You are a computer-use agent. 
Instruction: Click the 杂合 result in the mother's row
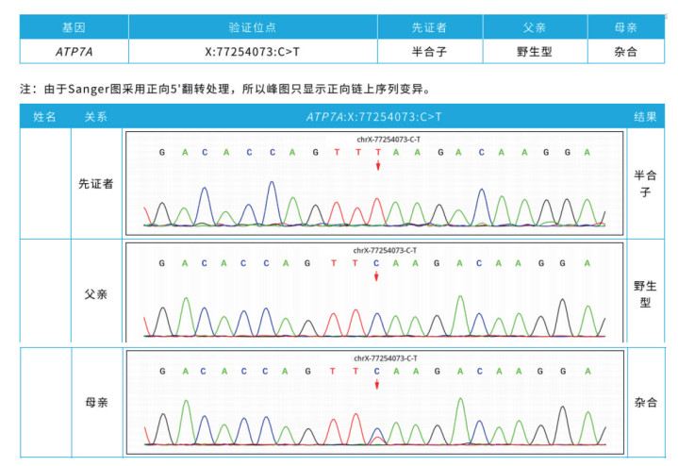click(x=646, y=403)
